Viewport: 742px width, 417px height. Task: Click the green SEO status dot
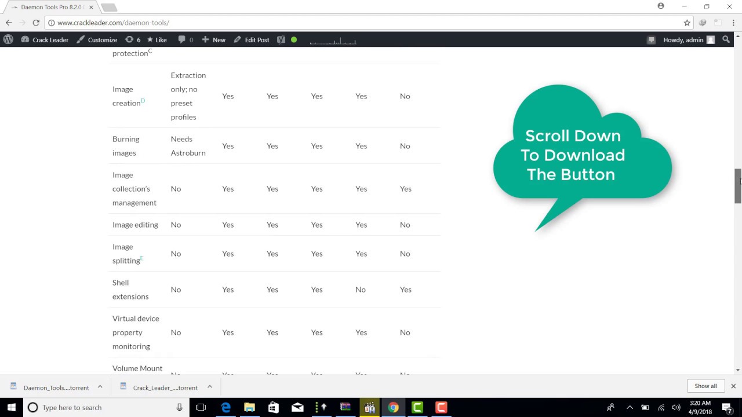click(294, 40)
